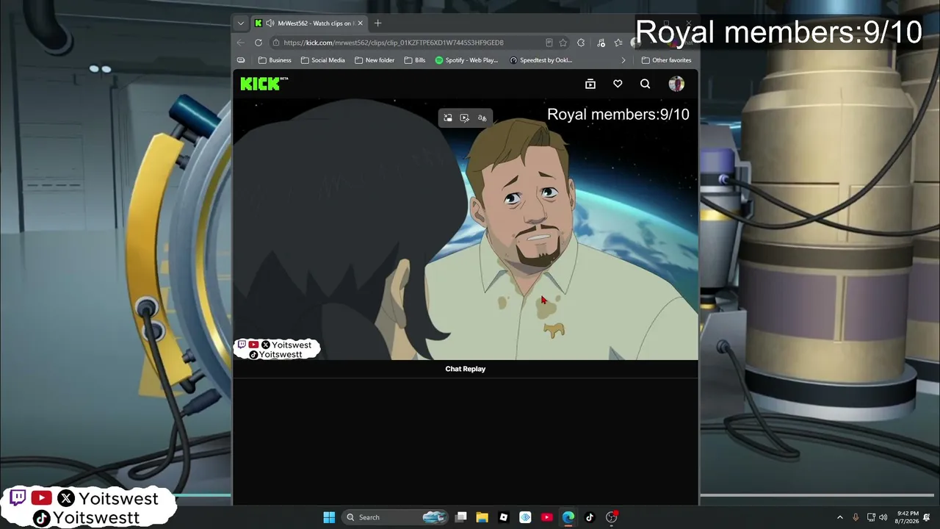
Task: Show more favorites bar items chevron
Action: click(623, 60)
